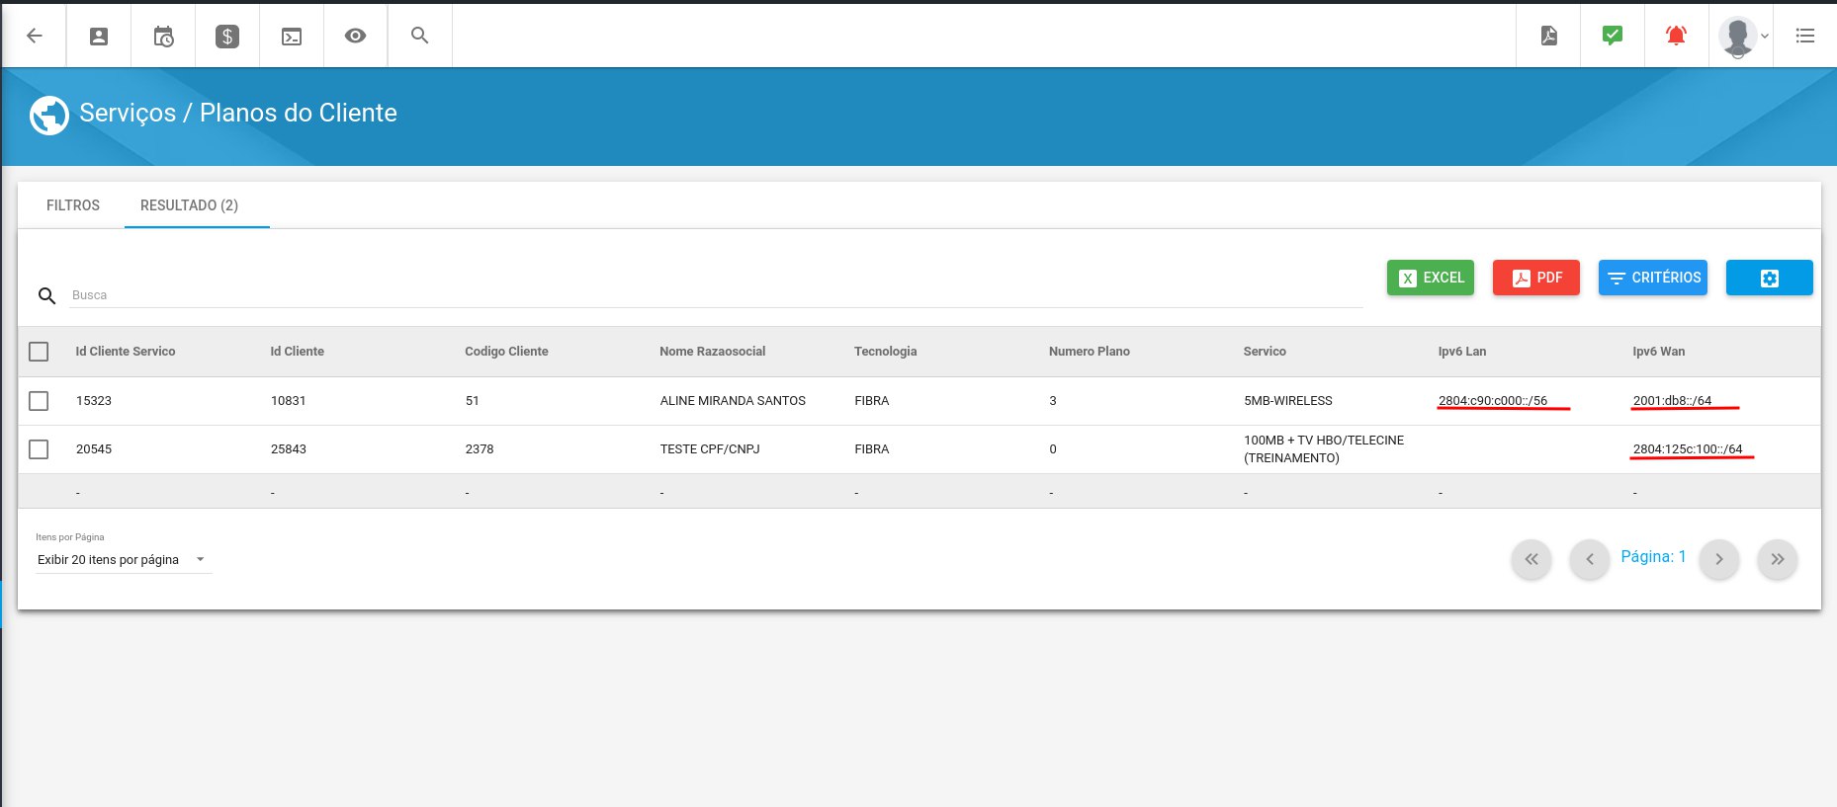The height and width of the screenshot is (807, 1837).
Task: Sort by Nome Razaosocial column header
Action: pos(712,352)
